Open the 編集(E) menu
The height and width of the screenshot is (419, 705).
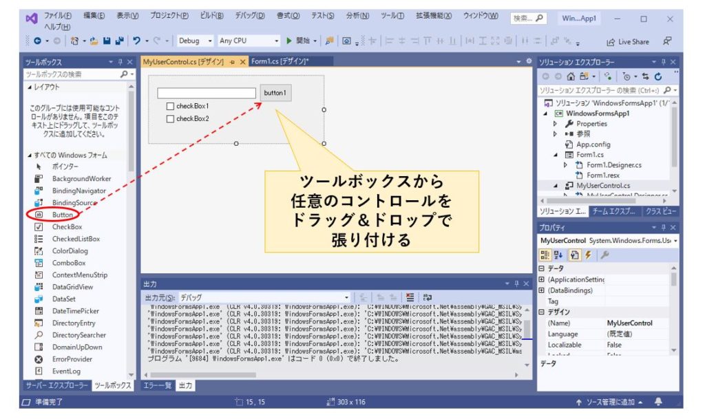tap(94, 16)
